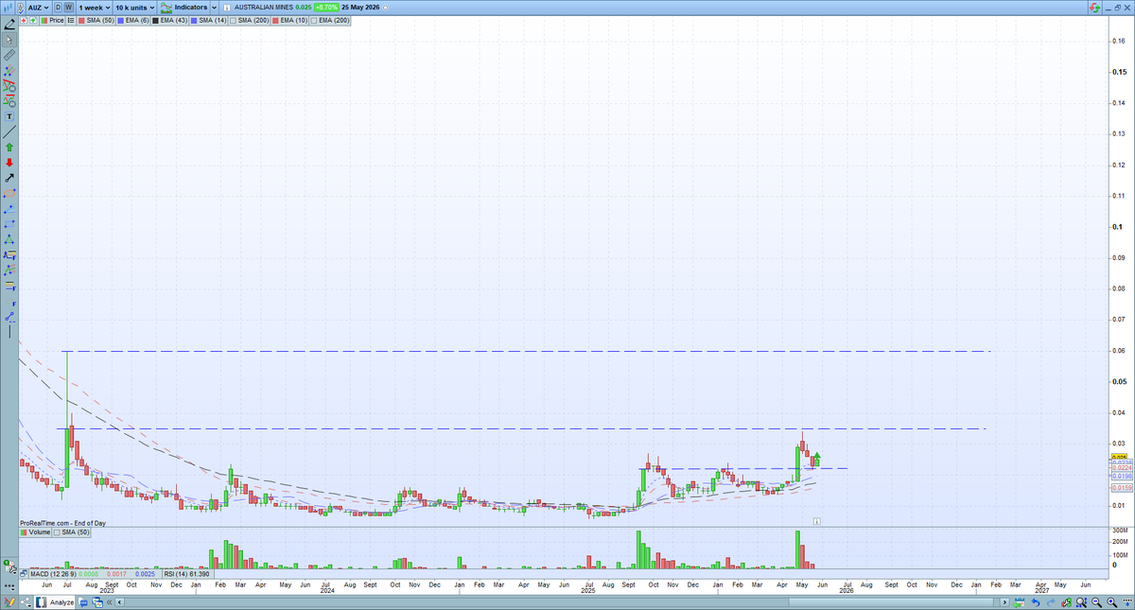Toggle the SMA (50) price indicator
The height and width of the screenshot is (610, 1135).
point(96,20)
